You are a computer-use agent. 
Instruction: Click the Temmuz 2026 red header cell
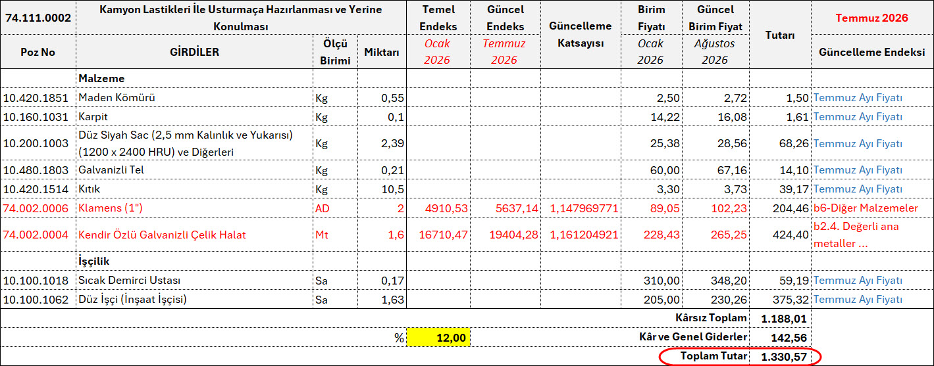(x=872, y=18)
